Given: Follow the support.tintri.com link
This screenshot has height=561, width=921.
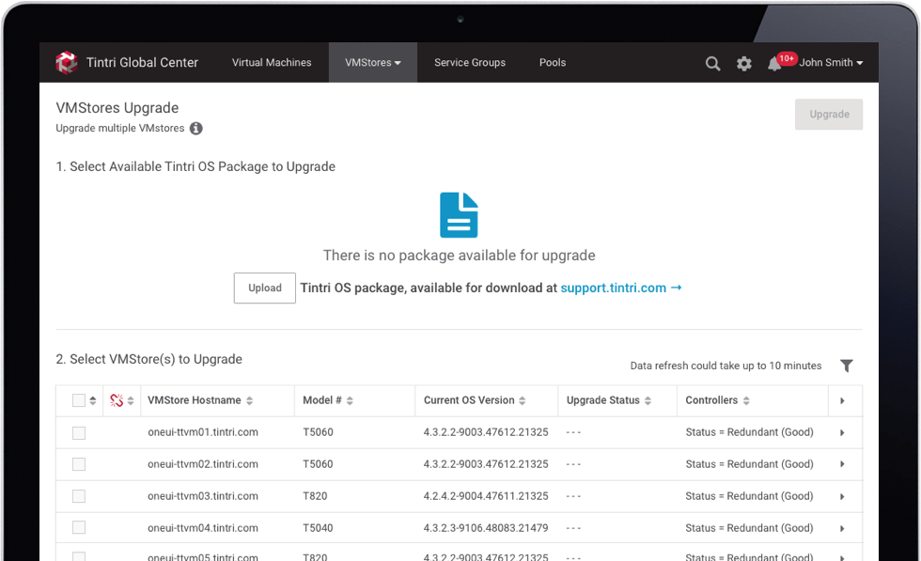Looking at the screenshot, I should (621, 288).
